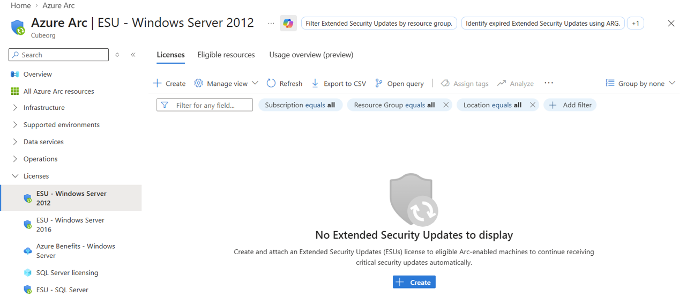Collapse the Licenses section
Image resolution: width=686 pixels, height=296 pixels.
point(15,176)
